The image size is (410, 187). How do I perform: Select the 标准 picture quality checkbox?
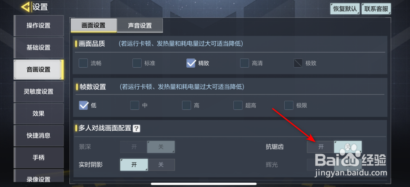[x=137, y=63]
